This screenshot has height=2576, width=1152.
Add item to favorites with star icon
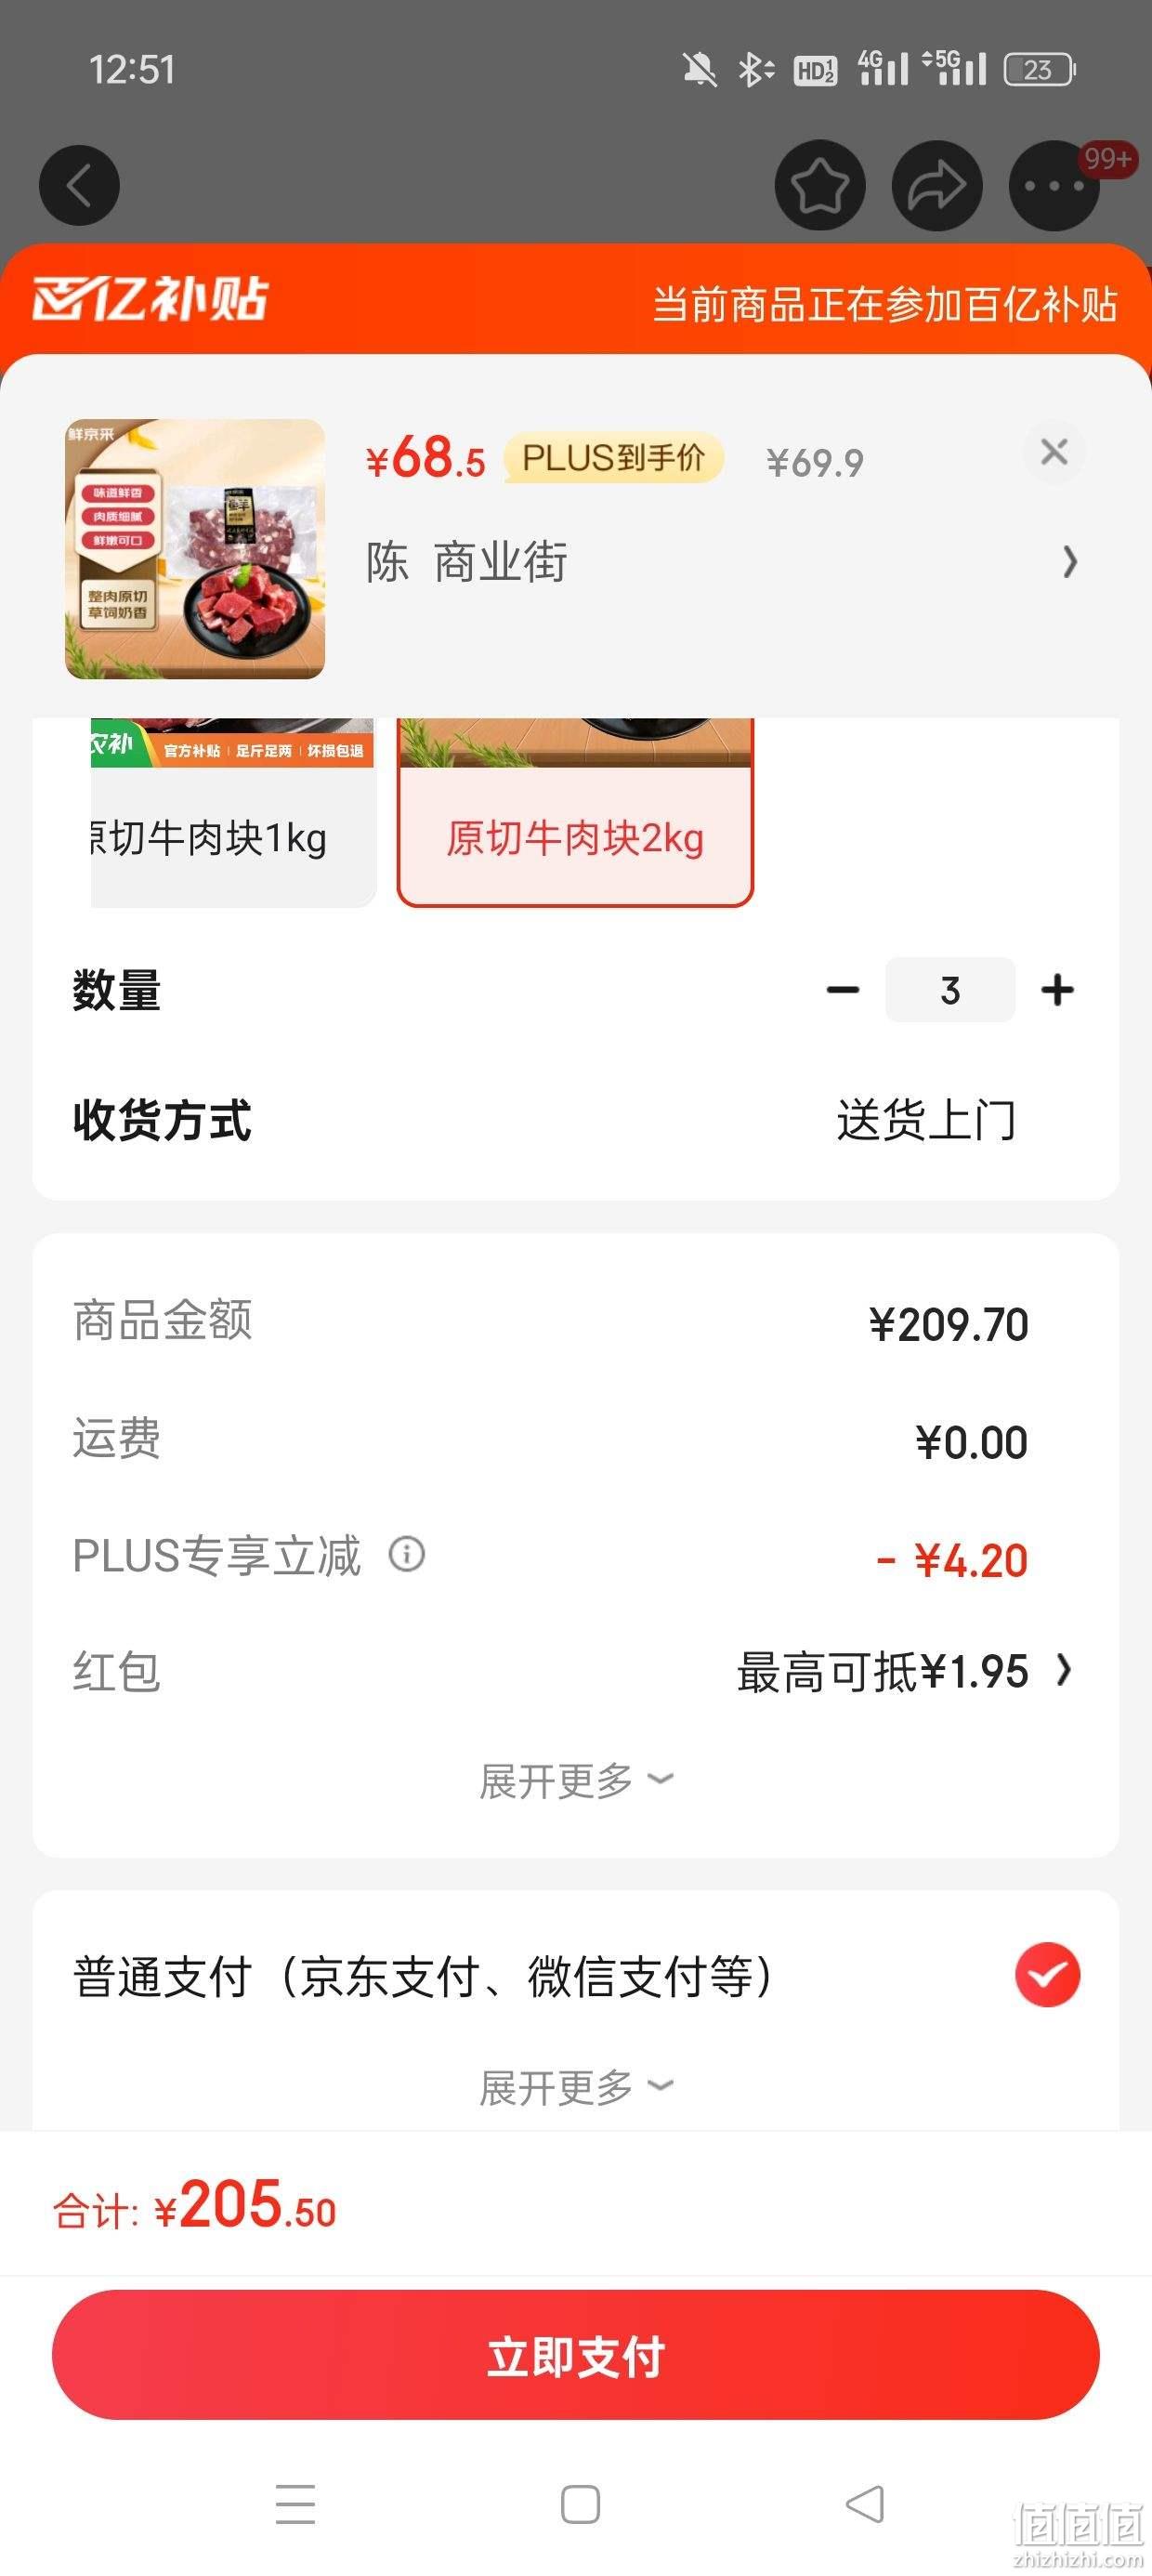820,185
